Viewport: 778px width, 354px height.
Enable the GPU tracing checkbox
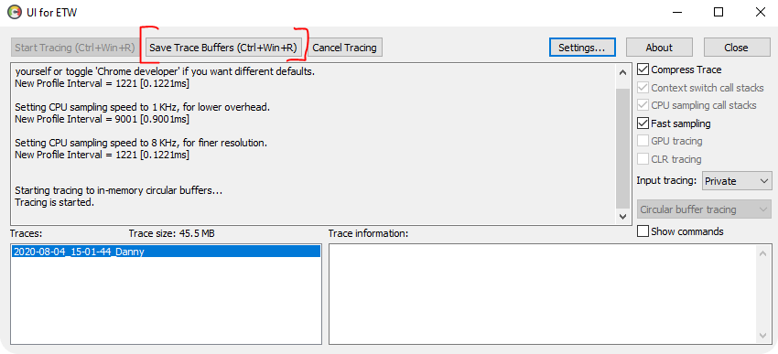coord(643,141)
